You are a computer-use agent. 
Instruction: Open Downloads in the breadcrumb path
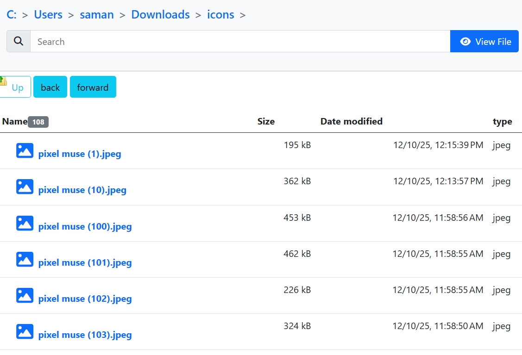[x=160, y=14]
